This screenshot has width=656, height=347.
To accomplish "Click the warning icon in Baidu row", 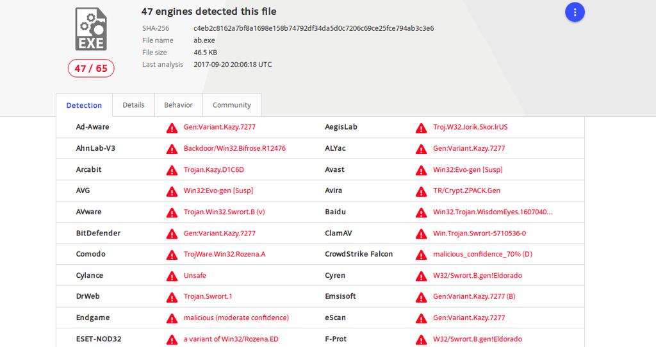I will (x=422, y=213).
